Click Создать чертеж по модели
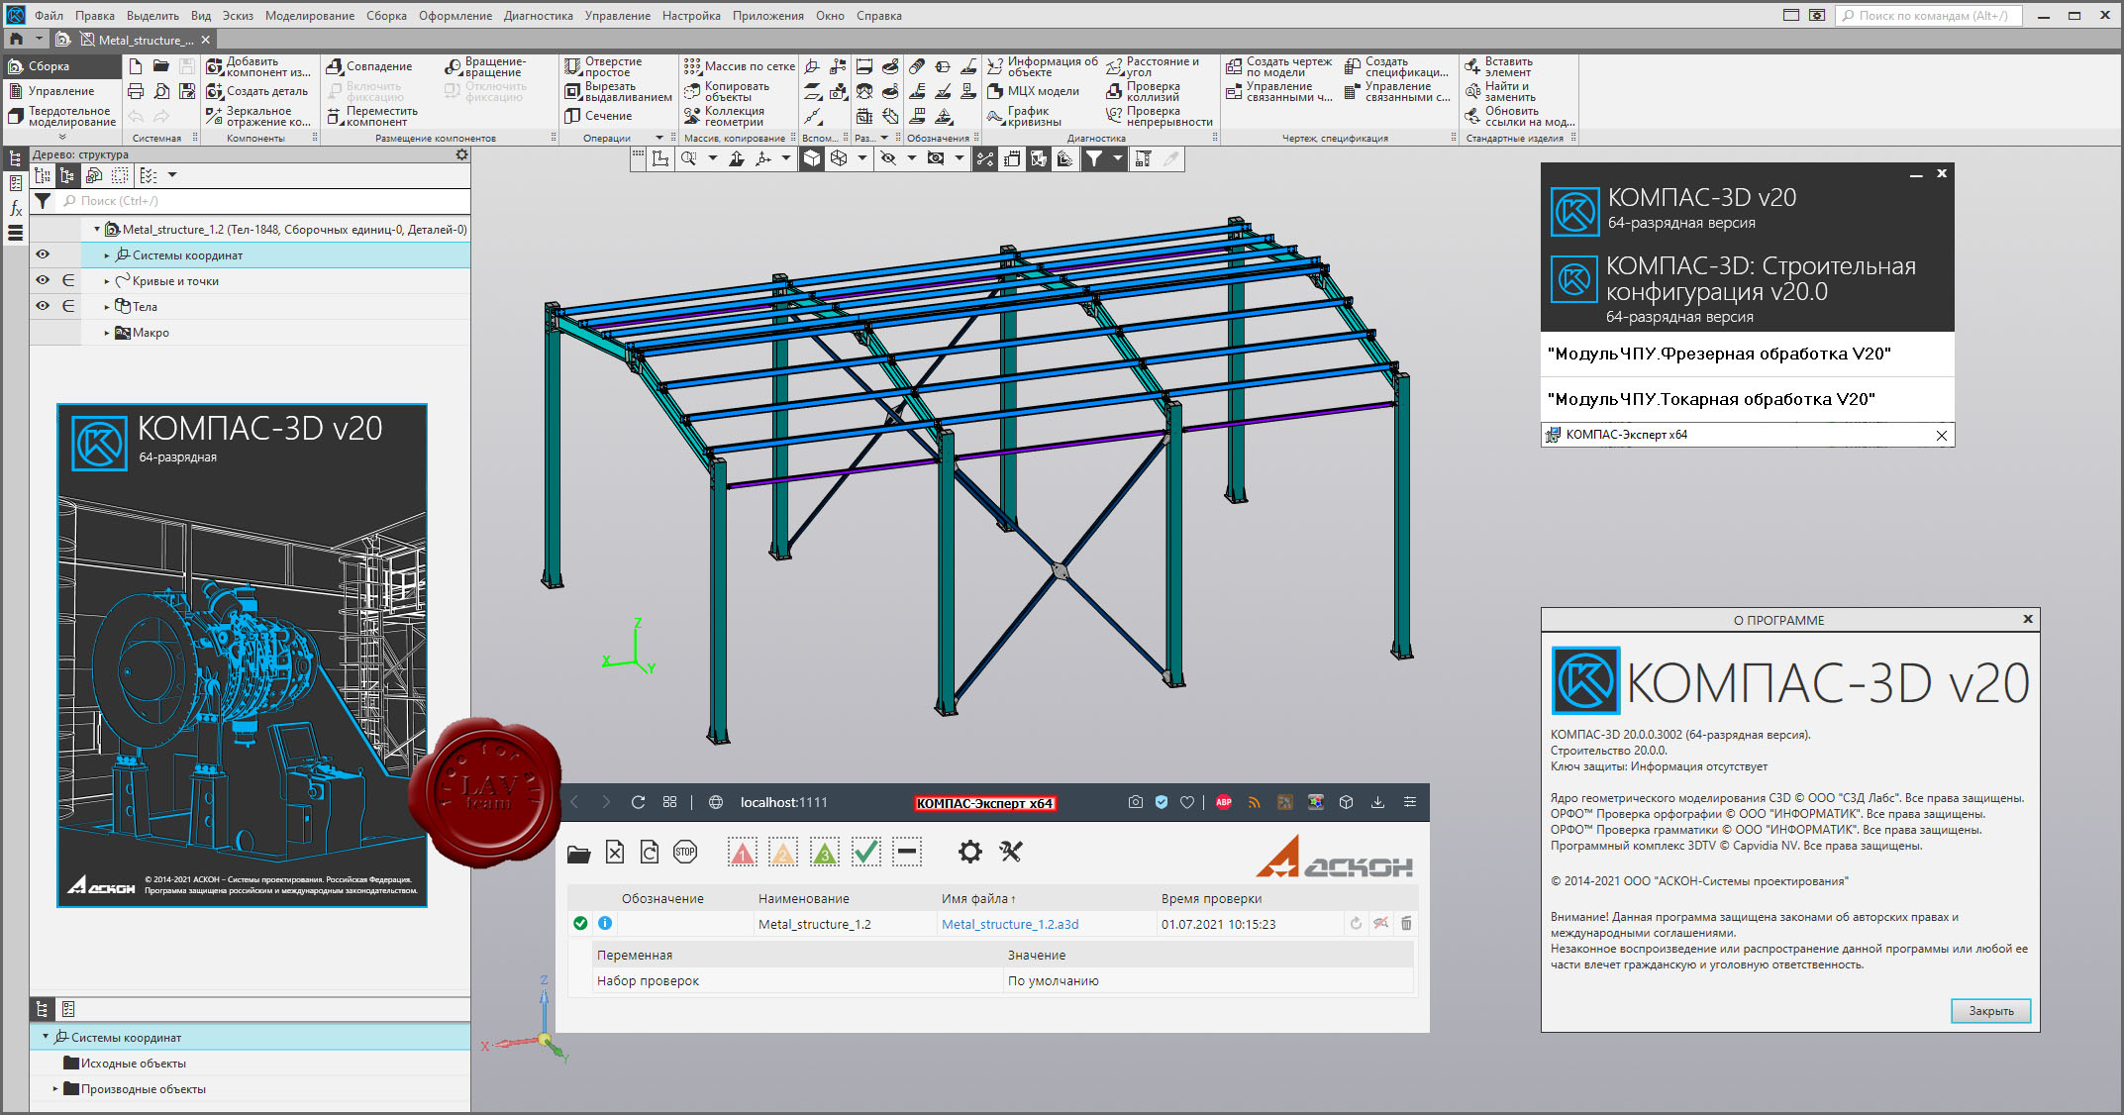 tap(1279, 66)
